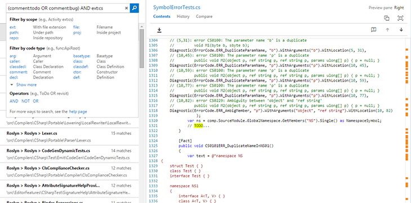Click the magnifier search button
Viewport: 411px width, 203px height.
click(135, 8)
